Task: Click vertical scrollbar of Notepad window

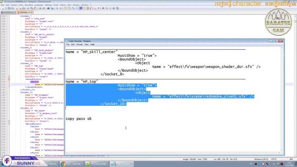Action: (282, 99)
